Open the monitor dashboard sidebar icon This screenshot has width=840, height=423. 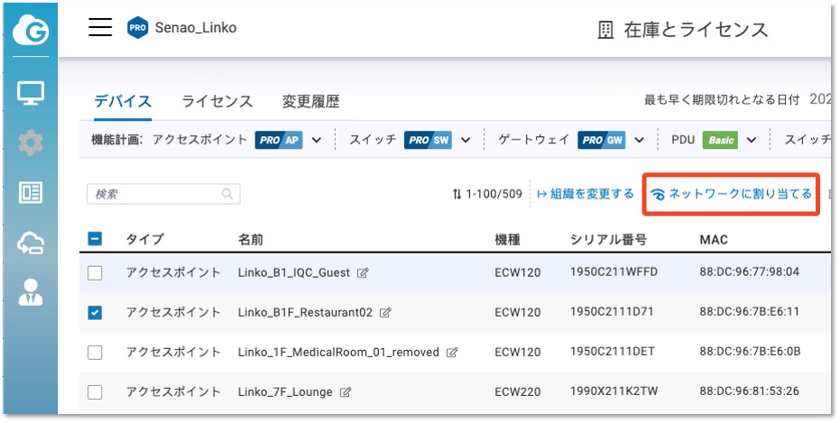(31, 93)
